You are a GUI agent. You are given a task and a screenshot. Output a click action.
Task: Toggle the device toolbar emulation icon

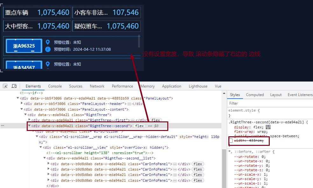[x=14, y=86]
